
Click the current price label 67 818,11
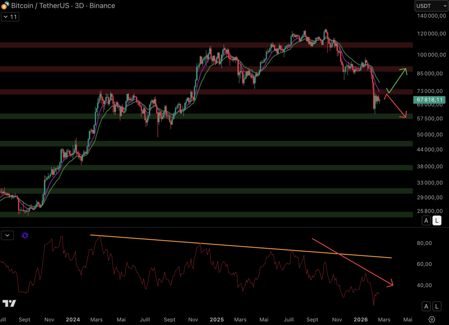429,100
